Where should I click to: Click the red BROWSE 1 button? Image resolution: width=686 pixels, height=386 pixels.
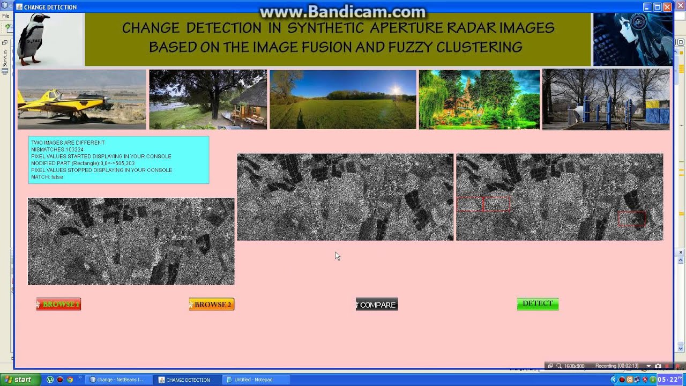pos(58,304)
